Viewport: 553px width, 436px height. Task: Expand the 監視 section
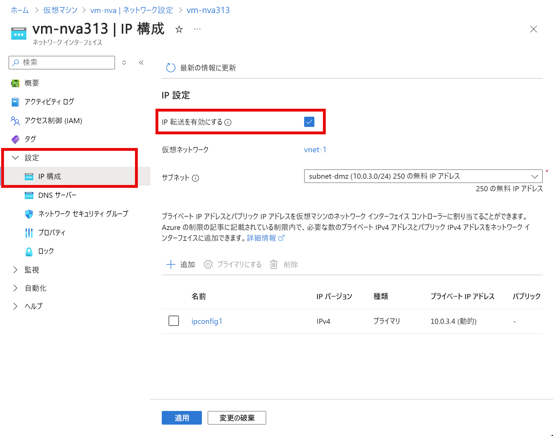pos(15,270)
